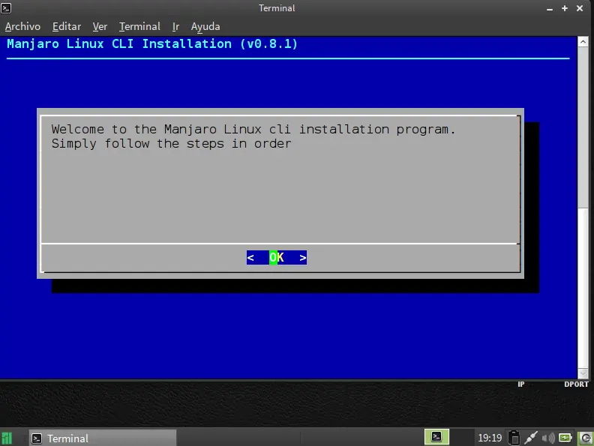Click the volume speaker tray icon
Viewport: 594px width, 446px height.
click(547, 439)
